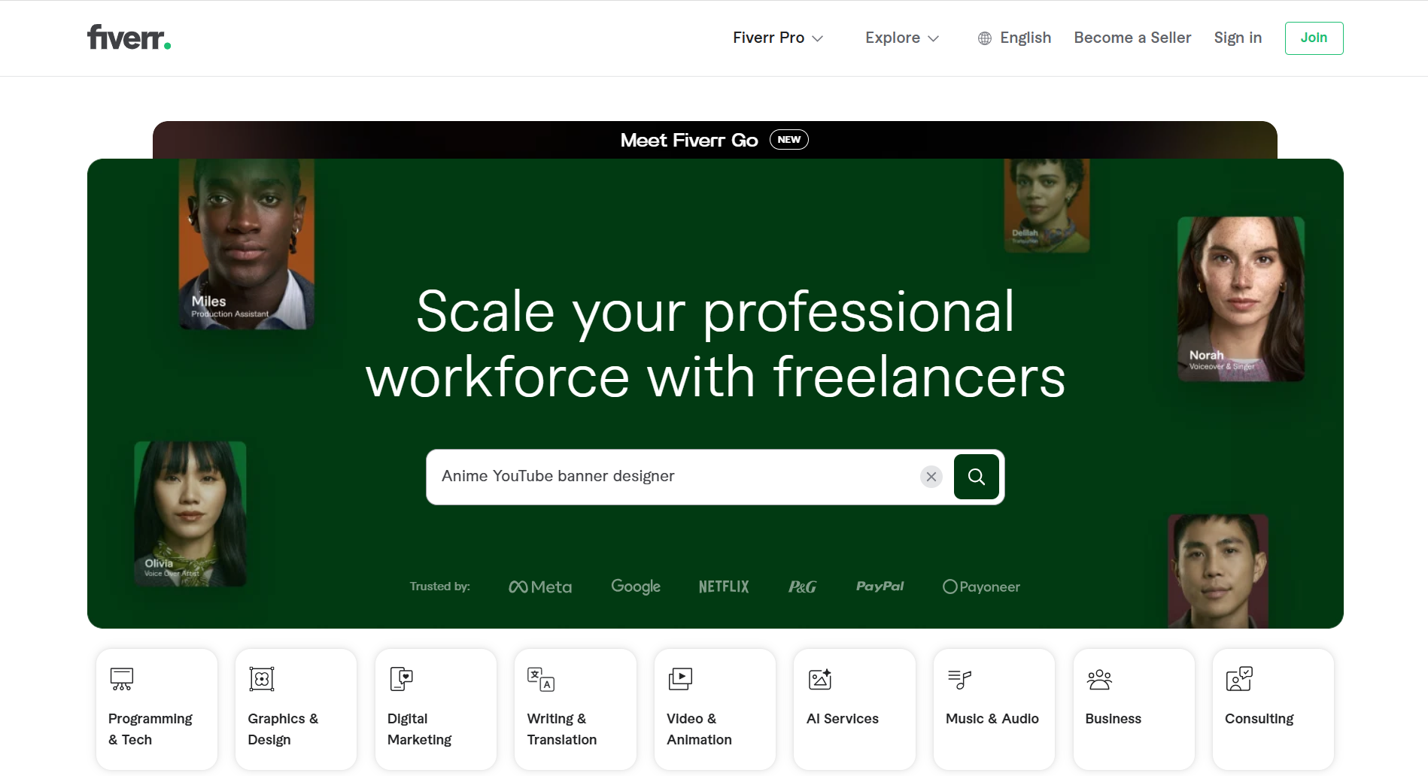Clear the search text with the X
The height and width of the screenshot is (776, 1428).
coord(931,477)
